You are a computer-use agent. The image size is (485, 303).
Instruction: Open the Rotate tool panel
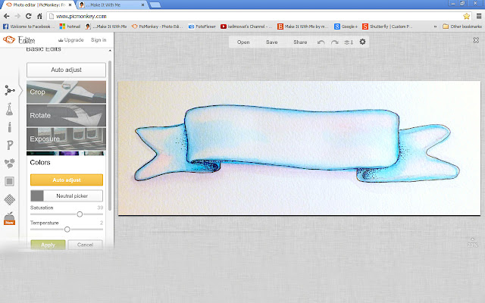click(x=66, y=115)
